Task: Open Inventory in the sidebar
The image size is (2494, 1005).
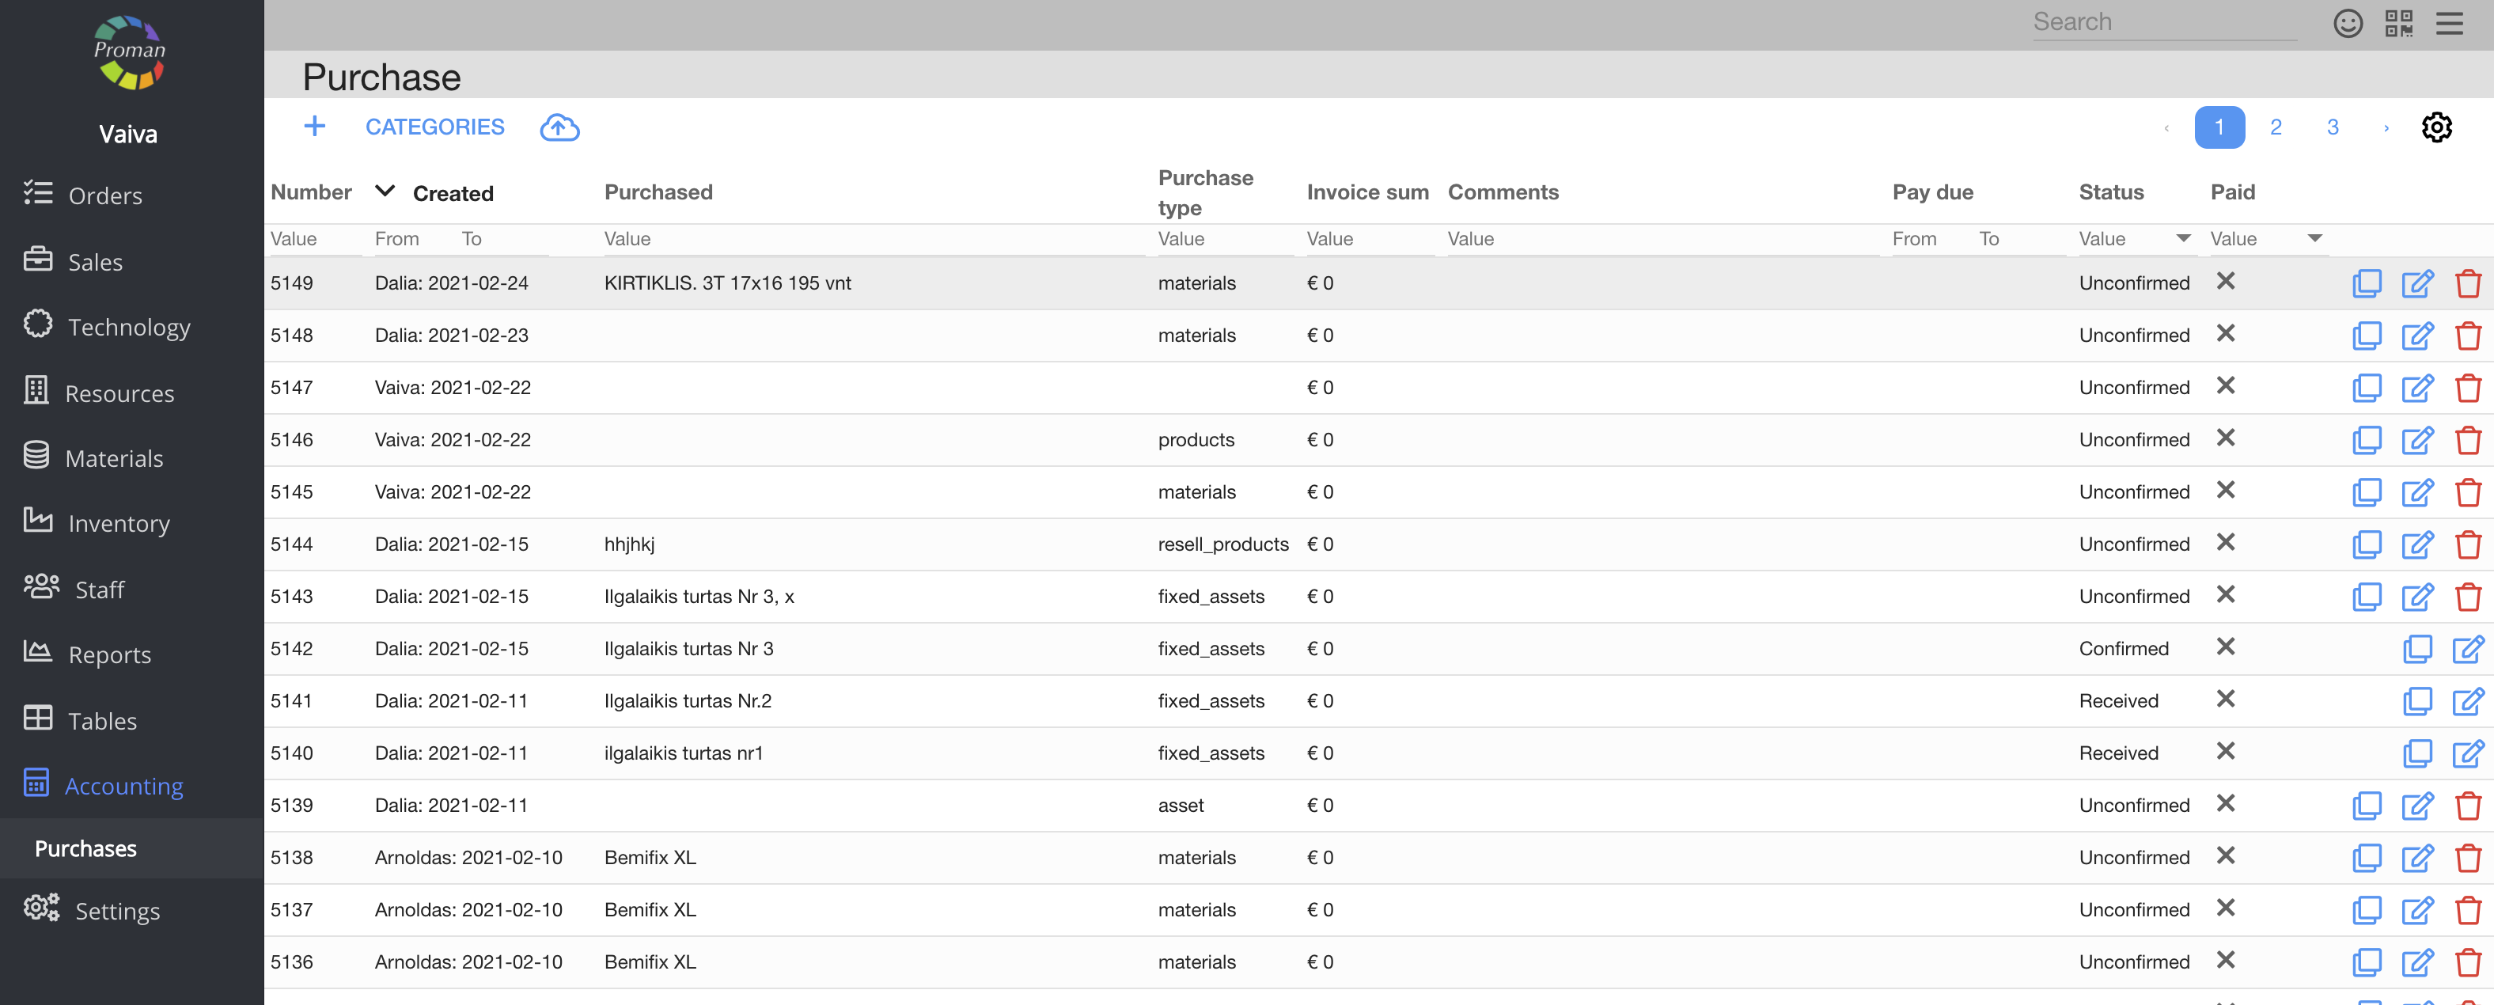Action: [119, 524]
